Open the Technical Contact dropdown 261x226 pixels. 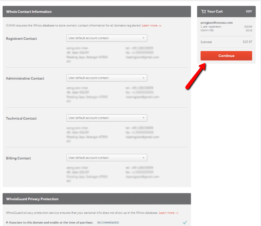click(107, 118)
